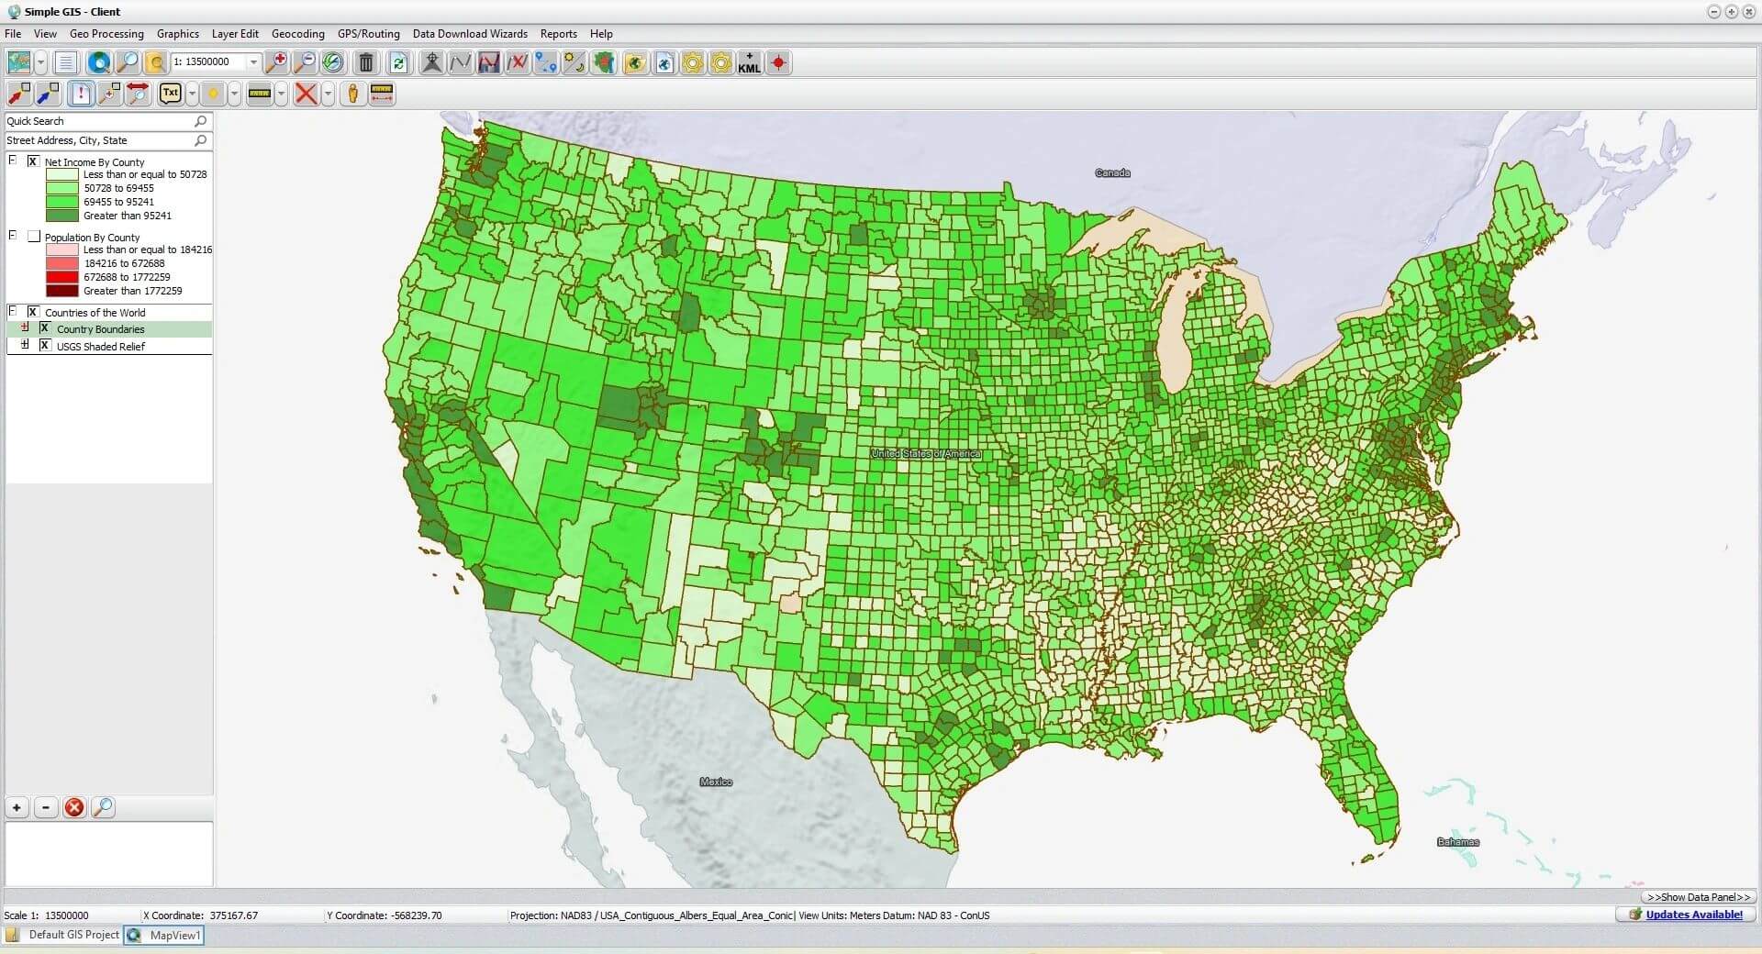The width and height of the screenshot is (1762, 954).
Task: Toggle Country Boundaries layer visibility
Action: pyautogui.click(x=44, y=328)
